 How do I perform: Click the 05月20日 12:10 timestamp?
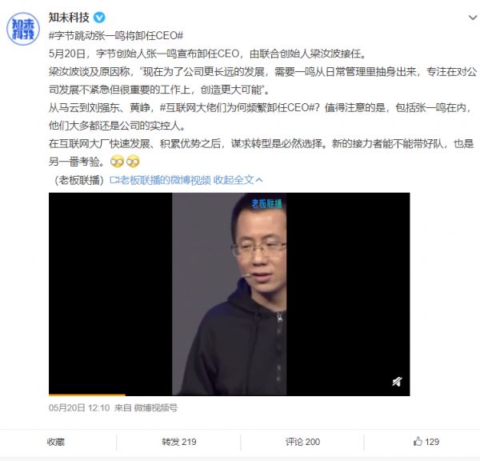[x=79, y=407]
